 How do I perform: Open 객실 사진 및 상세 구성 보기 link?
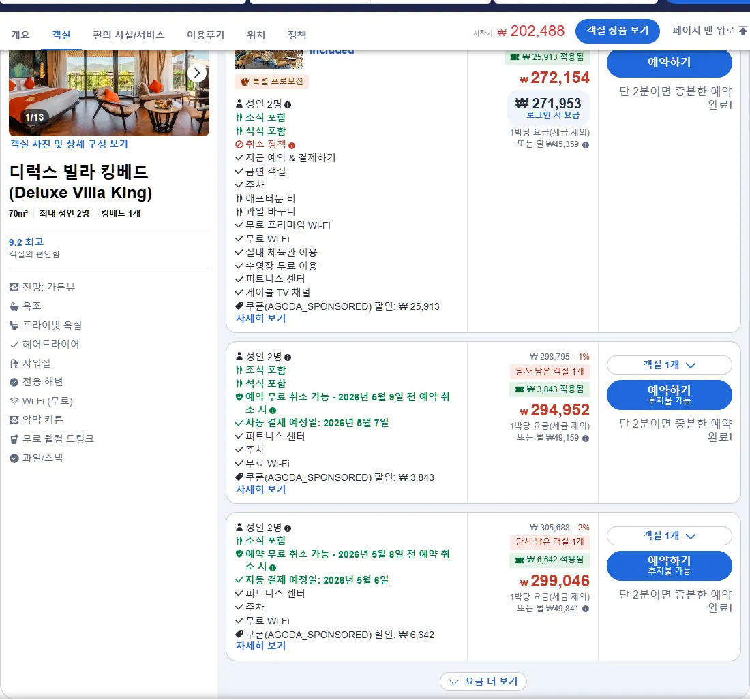click(69, 144)
